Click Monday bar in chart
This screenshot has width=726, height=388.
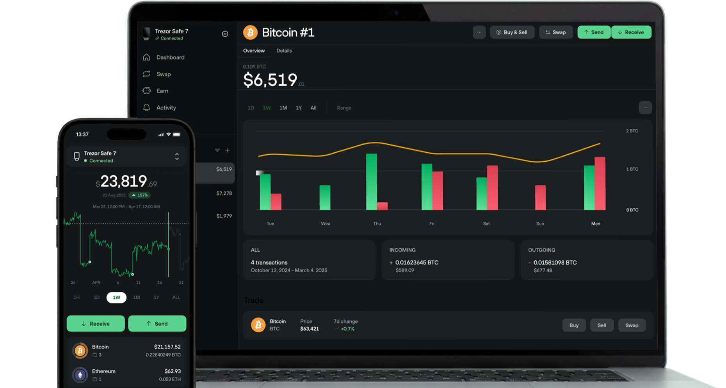[595, 183]
